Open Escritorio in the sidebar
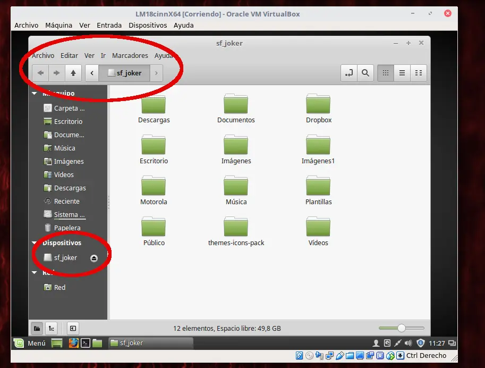This screenshot has width=485, height=368. click(x=63, y=121)
